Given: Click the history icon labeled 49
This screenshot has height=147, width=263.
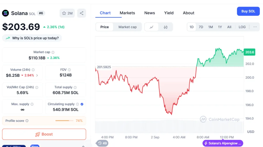Looking at the screenshot, I should click(x=102, y=143).
